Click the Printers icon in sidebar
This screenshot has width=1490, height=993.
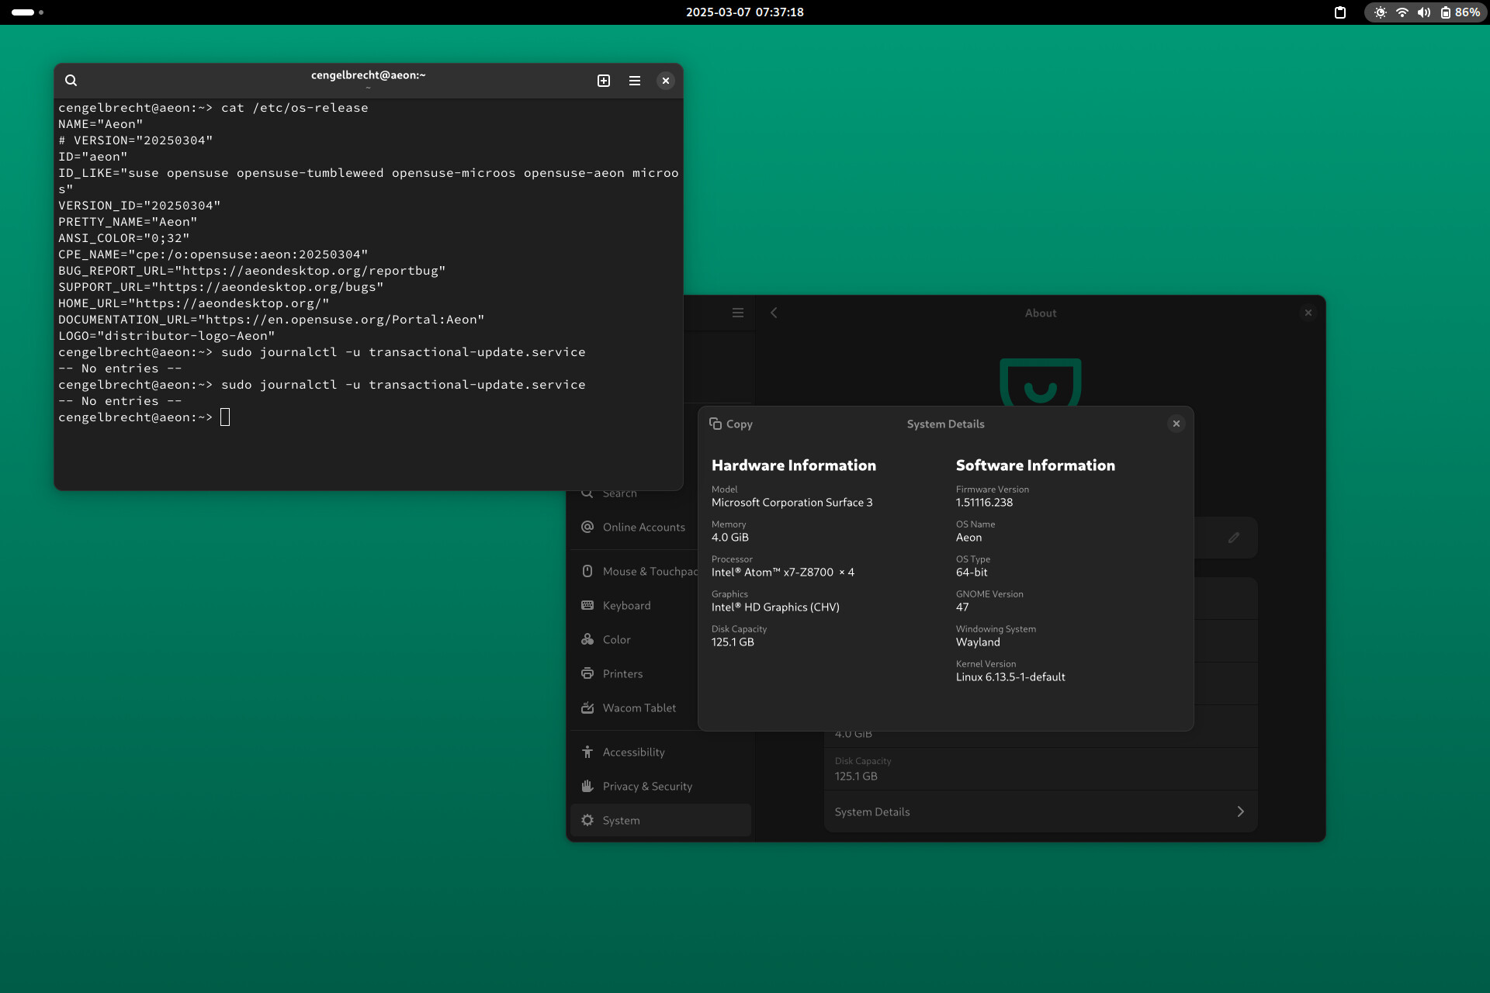coord(587,673)
